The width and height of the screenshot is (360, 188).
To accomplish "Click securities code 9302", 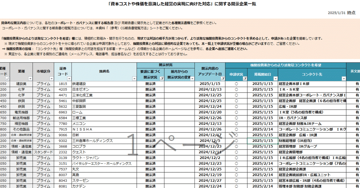I will click(63, 141).
